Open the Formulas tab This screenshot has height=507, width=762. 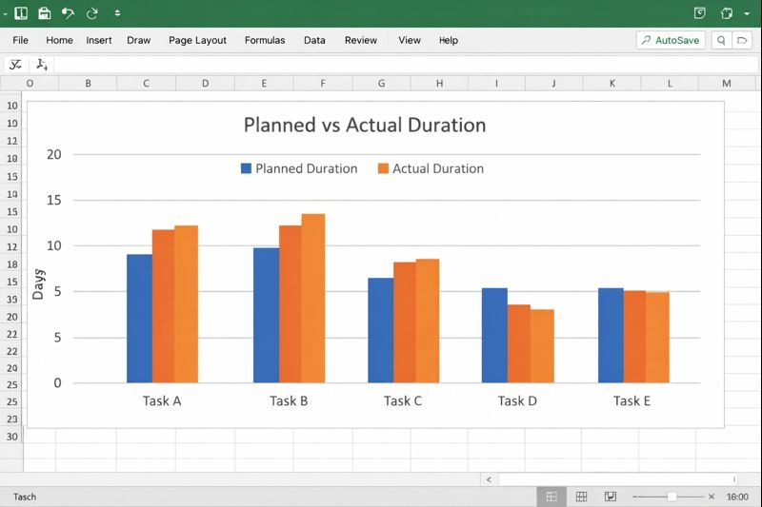[265, 40]
